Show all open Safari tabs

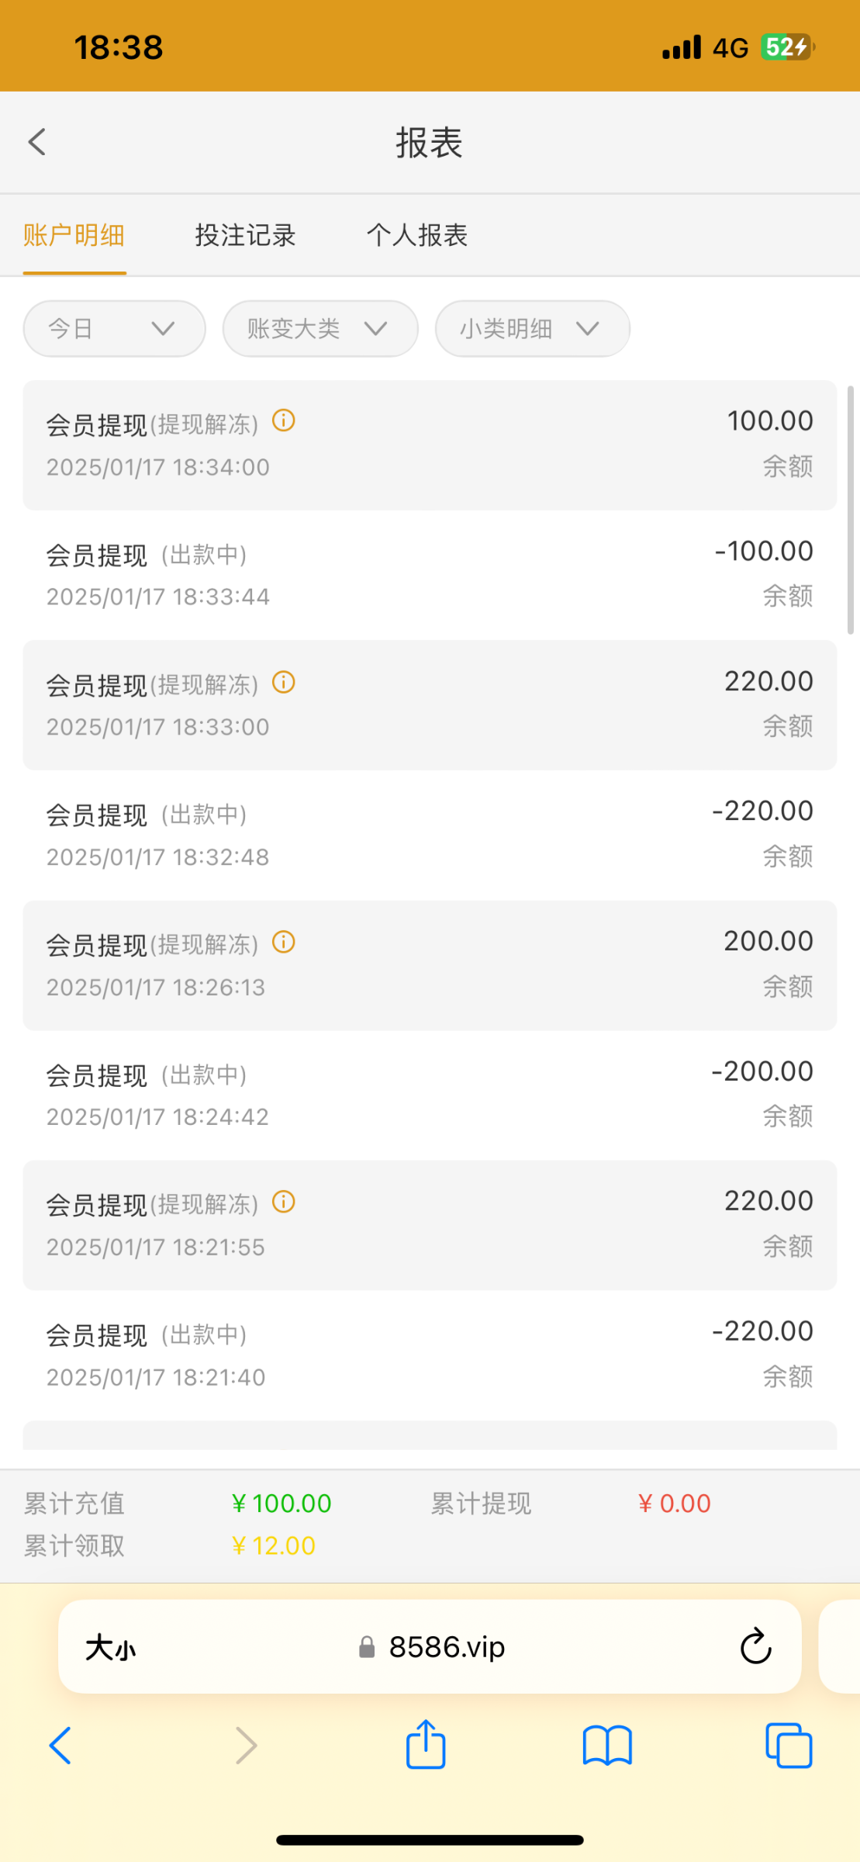788,1746
